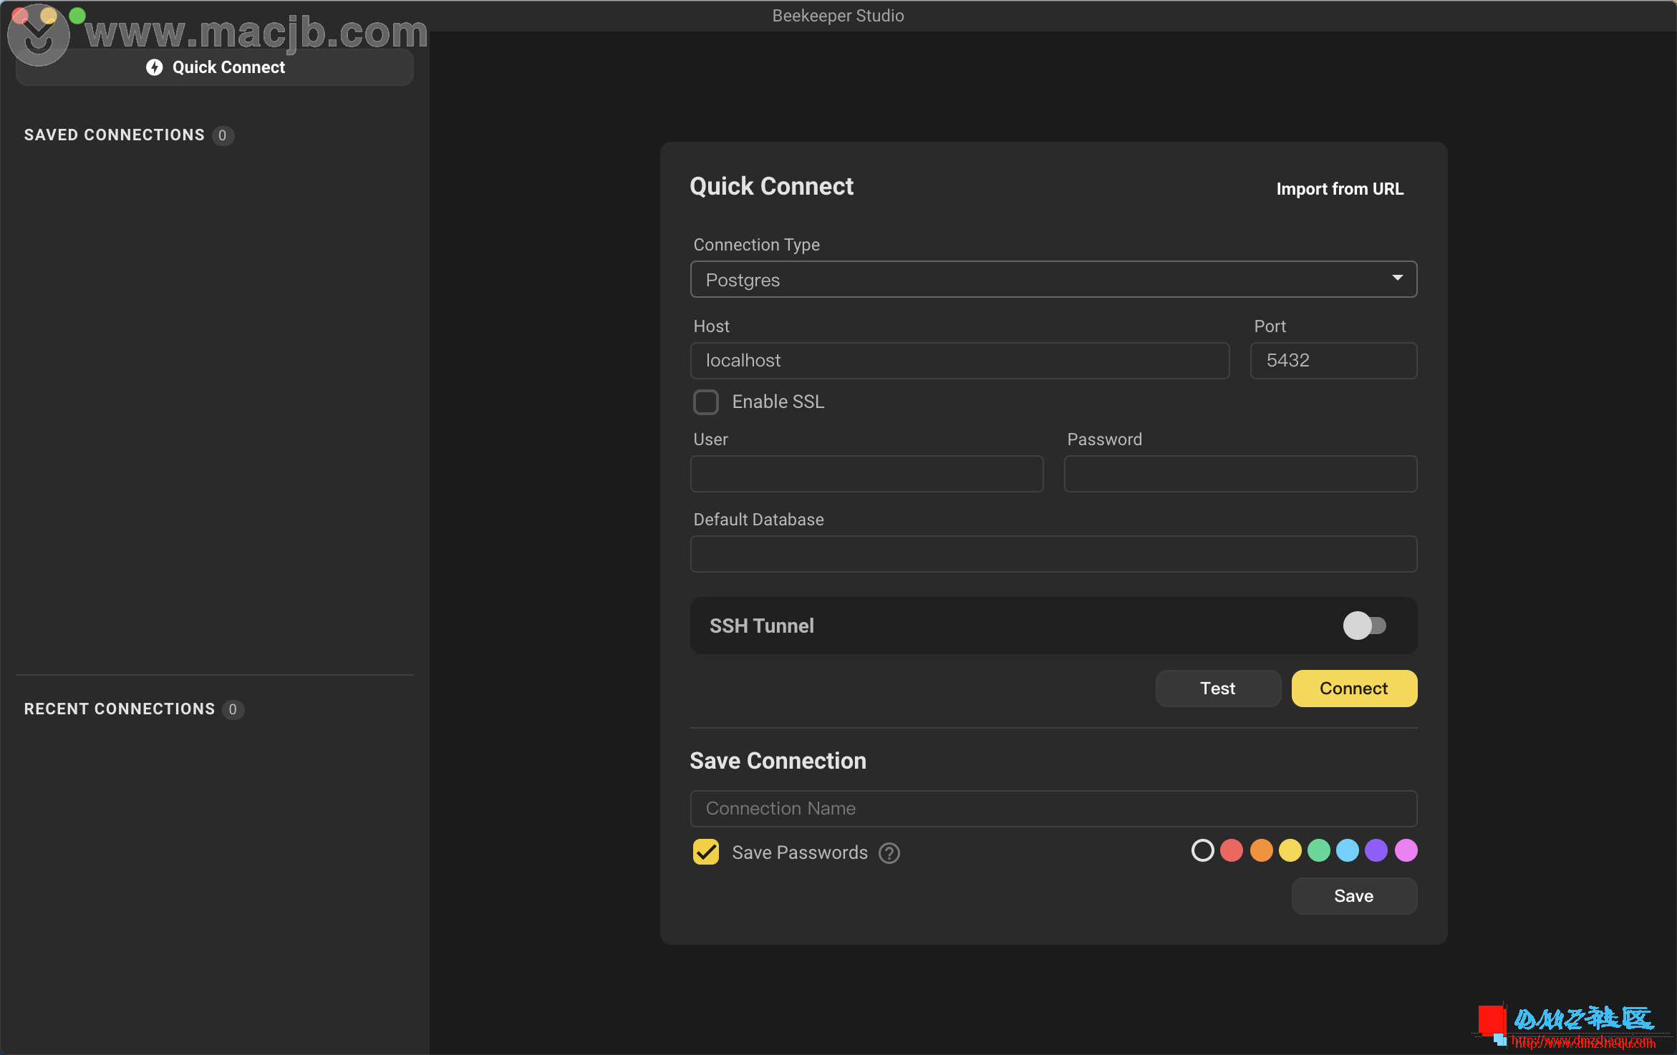The height and width of the screenshot is (1055, 1677).
Task: Click the yellow Connect button
Action: pos(1354,689)
